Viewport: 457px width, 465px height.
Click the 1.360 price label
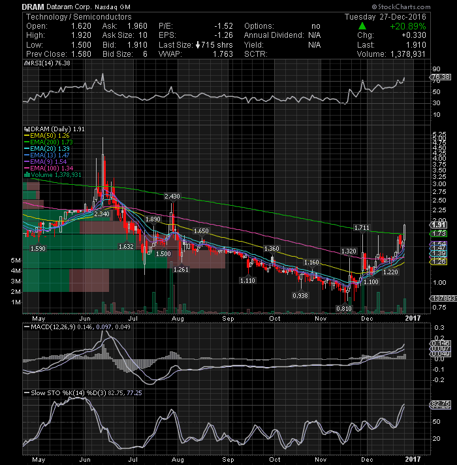(272, 249)
